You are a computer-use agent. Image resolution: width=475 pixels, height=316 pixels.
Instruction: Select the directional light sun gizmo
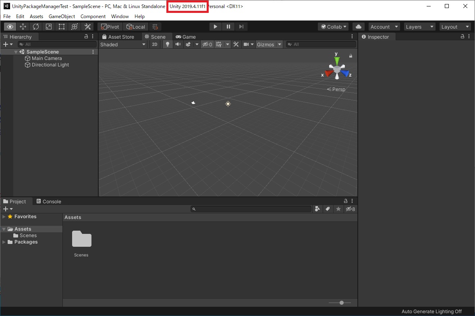coord(228,104)
